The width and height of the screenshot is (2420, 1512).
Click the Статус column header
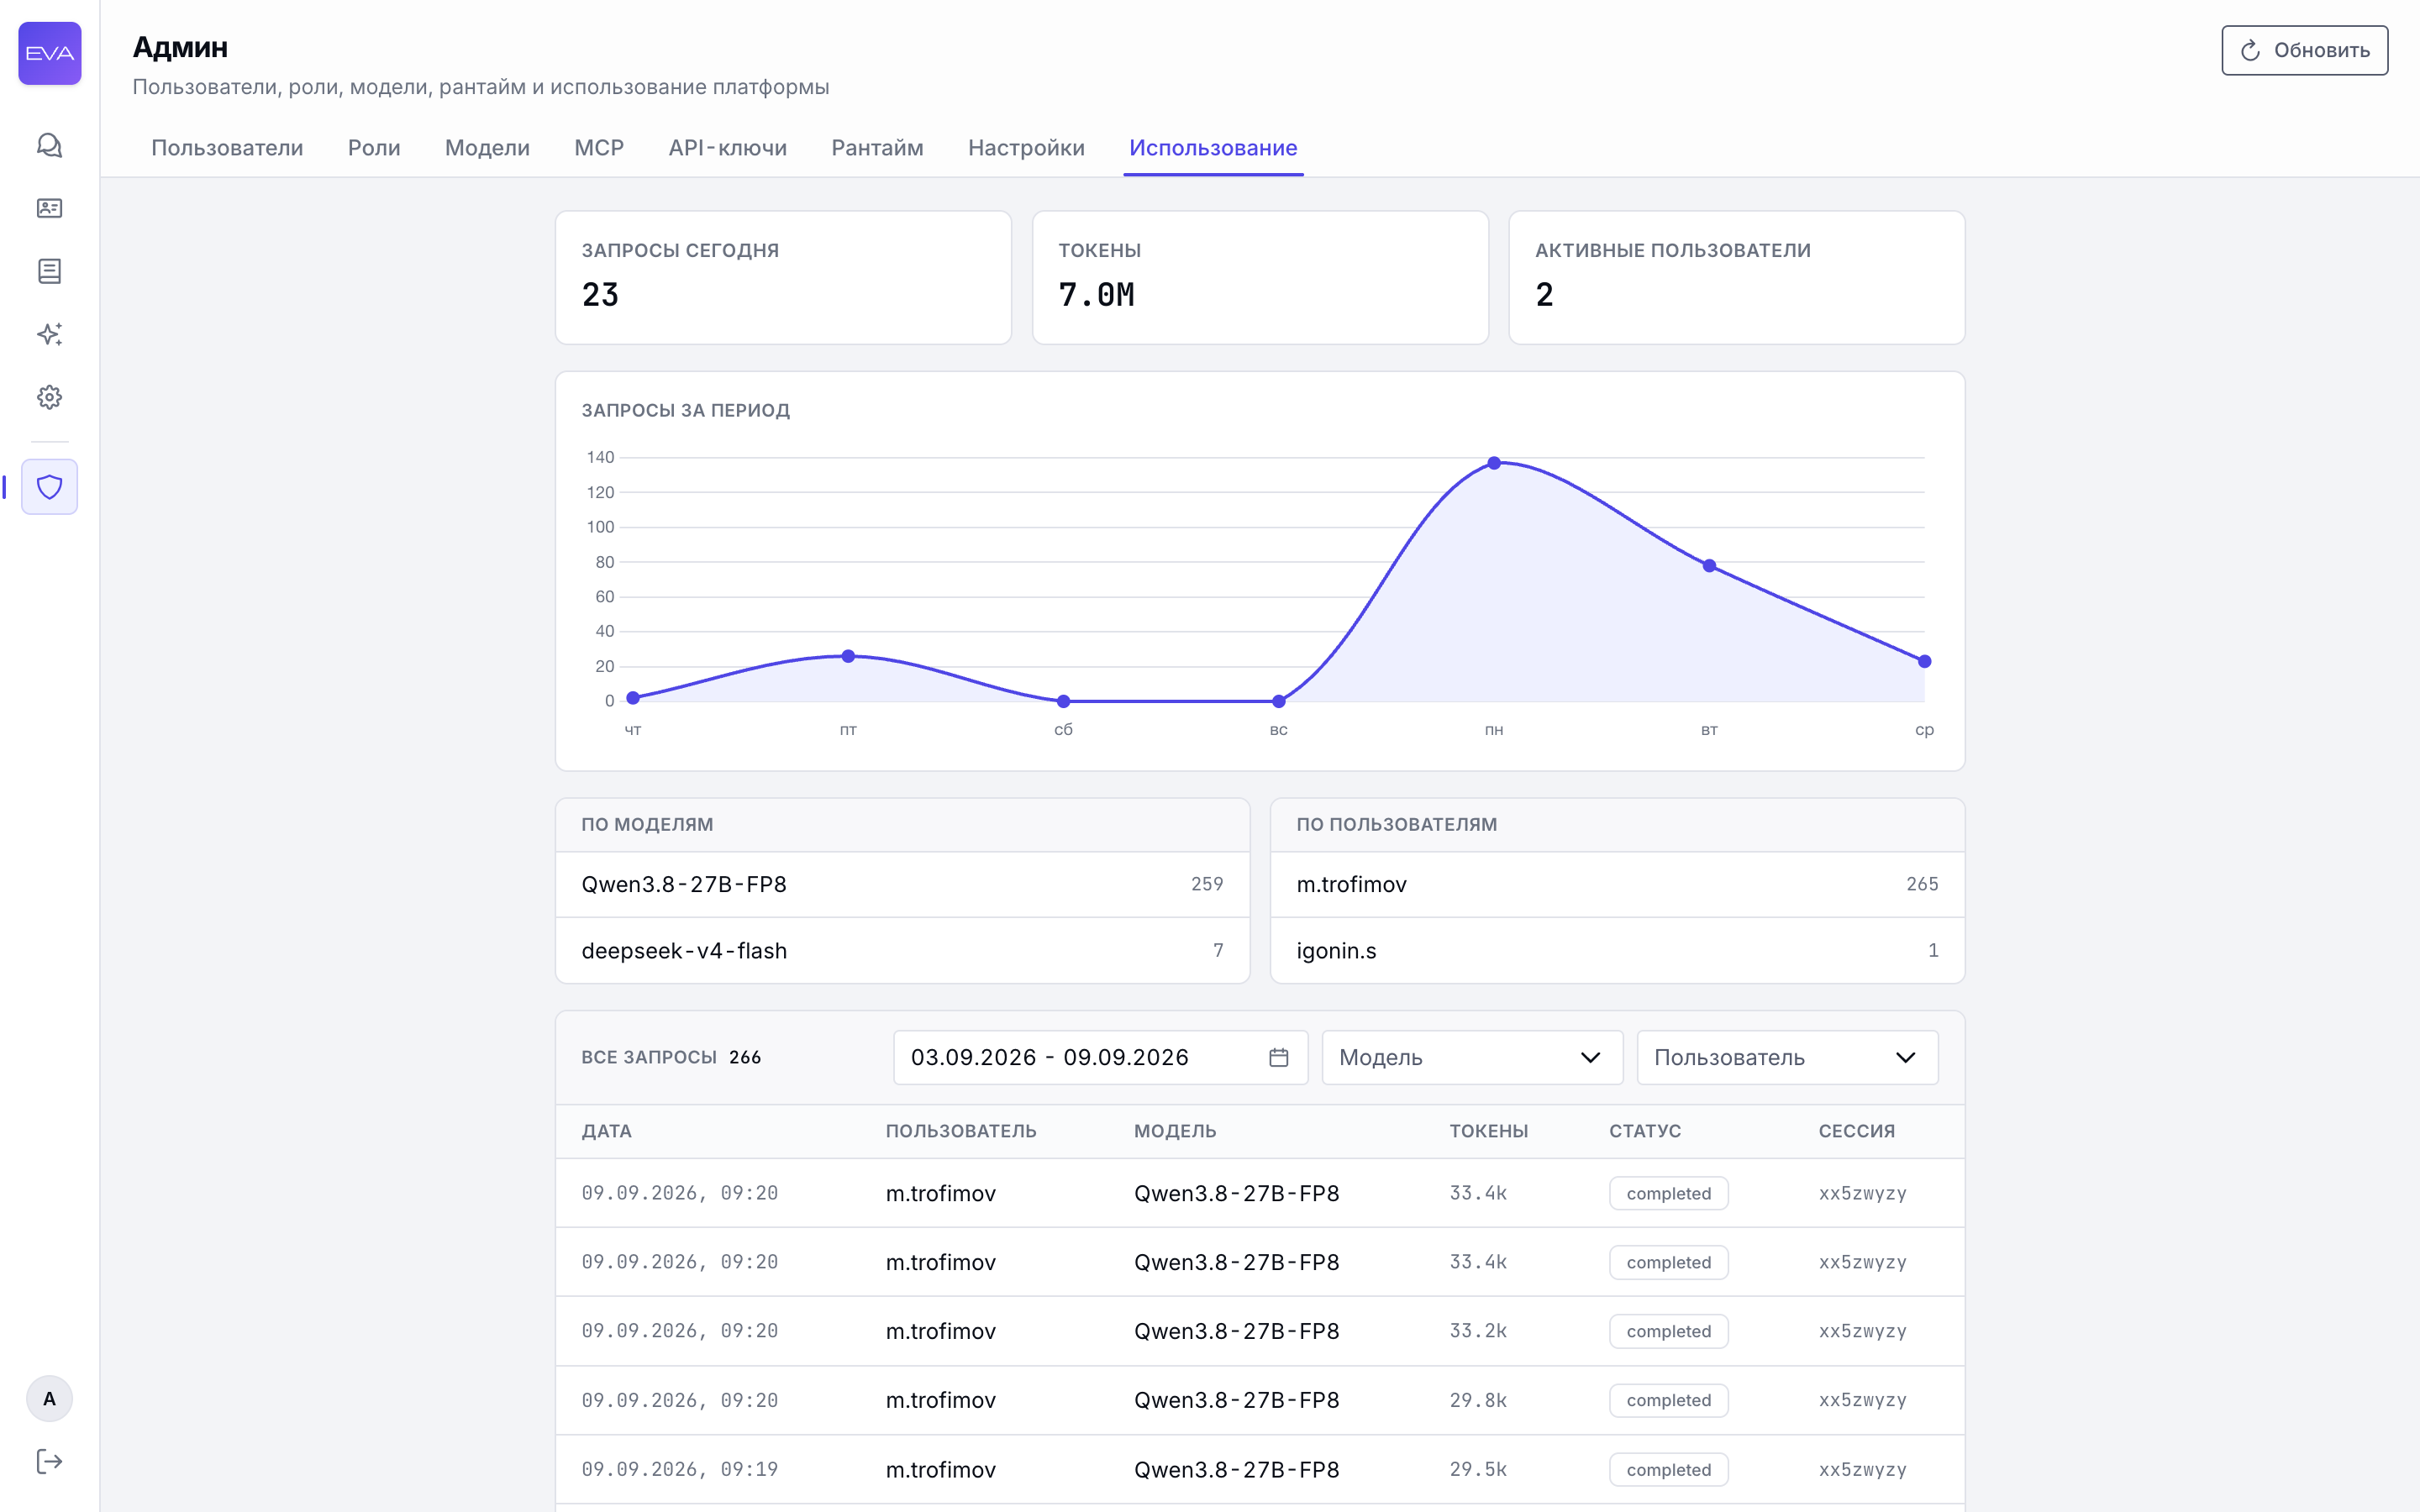click(x=1645, y=1131)
